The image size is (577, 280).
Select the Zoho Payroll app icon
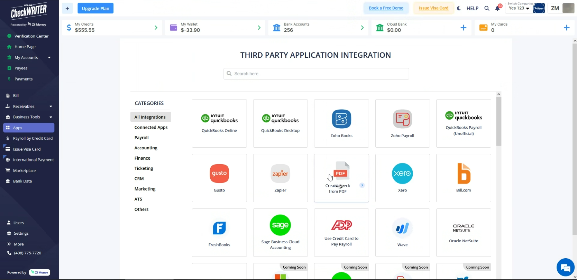(402, 119)
